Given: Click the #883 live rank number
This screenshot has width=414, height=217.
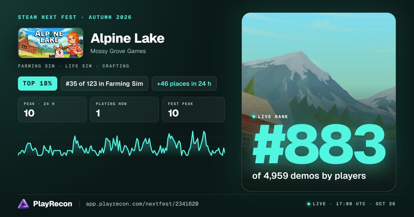Looking at the screenshot, I should 319,144.
